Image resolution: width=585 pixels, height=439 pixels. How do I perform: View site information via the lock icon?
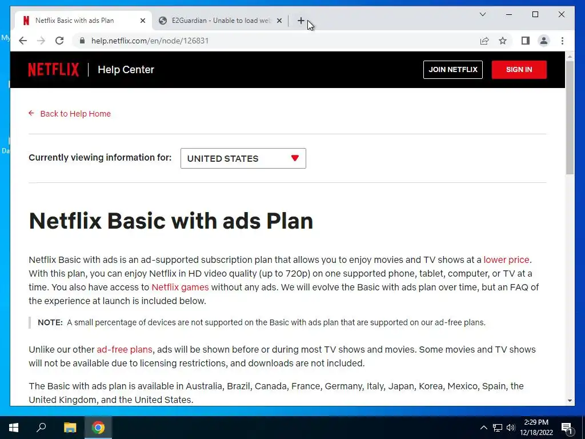coord(82,41)
